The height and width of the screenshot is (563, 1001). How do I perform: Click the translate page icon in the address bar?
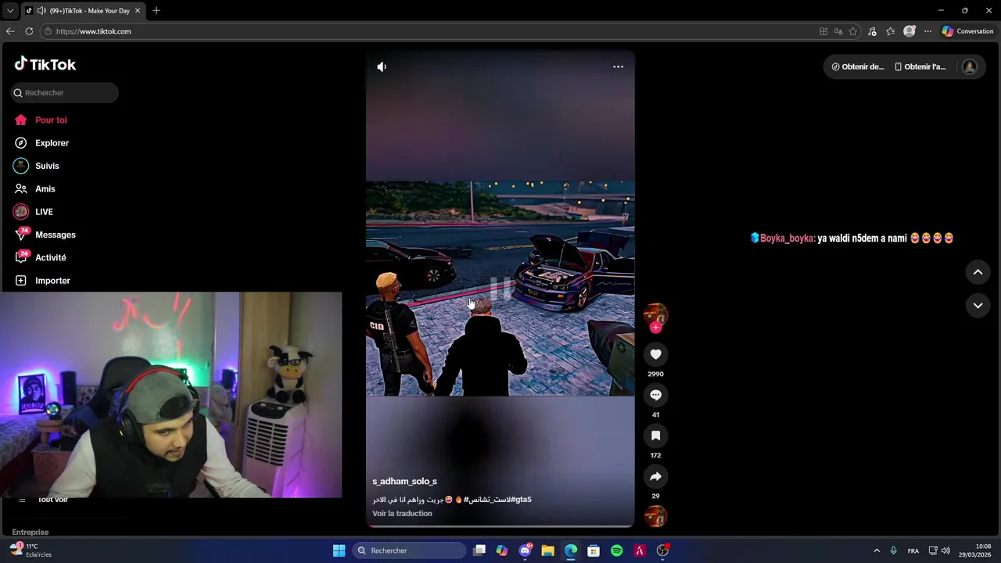pyautogui.click(x=838, y=31)
